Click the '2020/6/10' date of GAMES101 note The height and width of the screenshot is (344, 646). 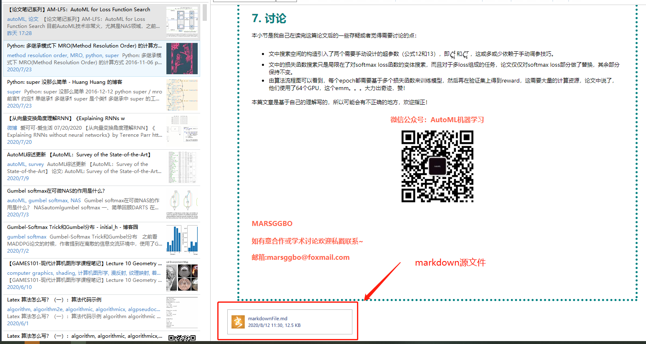[x=19, y=287]
